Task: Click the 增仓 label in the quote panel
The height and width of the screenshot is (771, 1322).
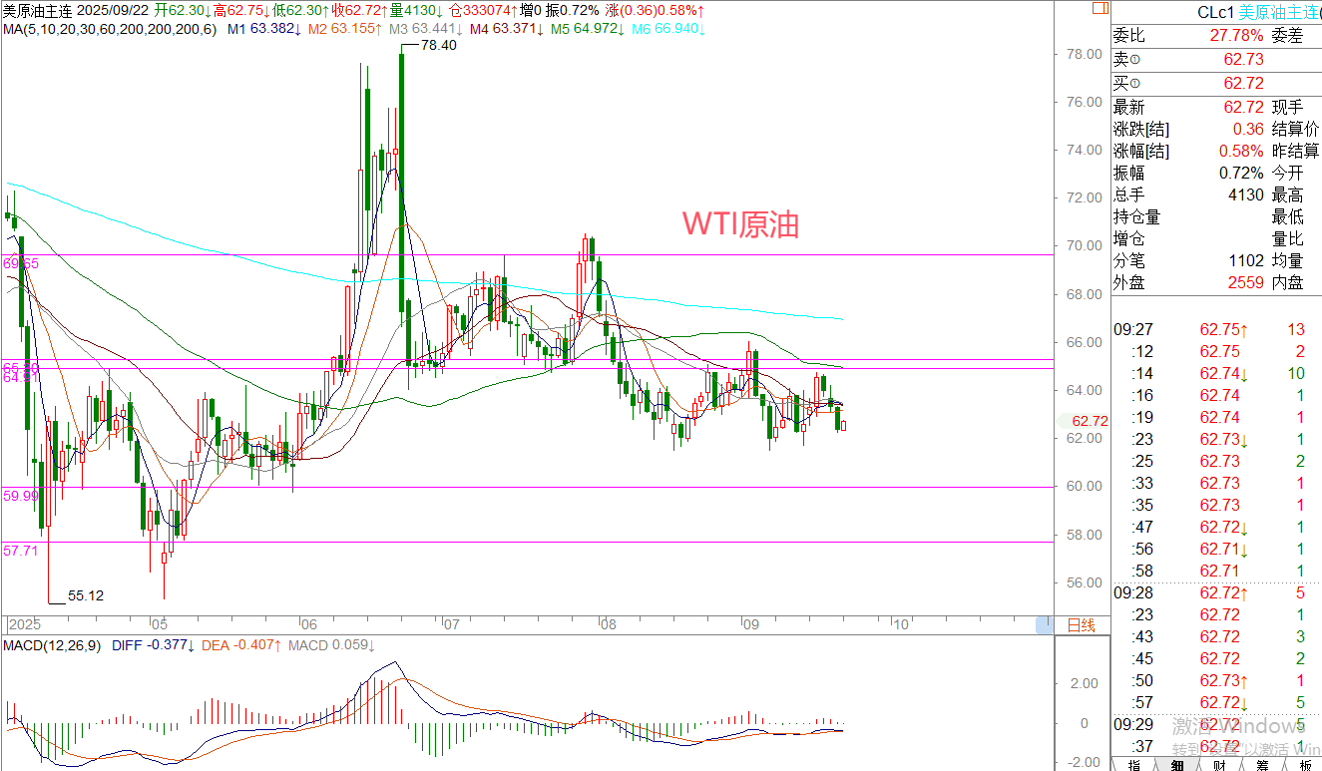Action: pyautogui.click(x=1129, y=238)
